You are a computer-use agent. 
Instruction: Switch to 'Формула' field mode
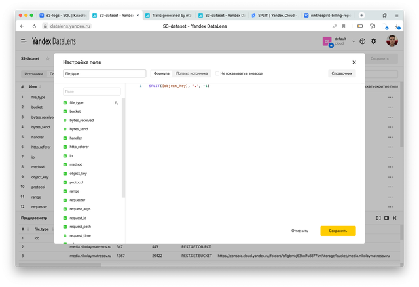click(x=161, y=73)
